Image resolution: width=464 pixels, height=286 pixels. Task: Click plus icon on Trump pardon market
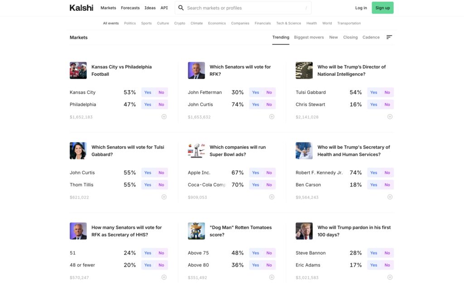click(x=390, y=277)
